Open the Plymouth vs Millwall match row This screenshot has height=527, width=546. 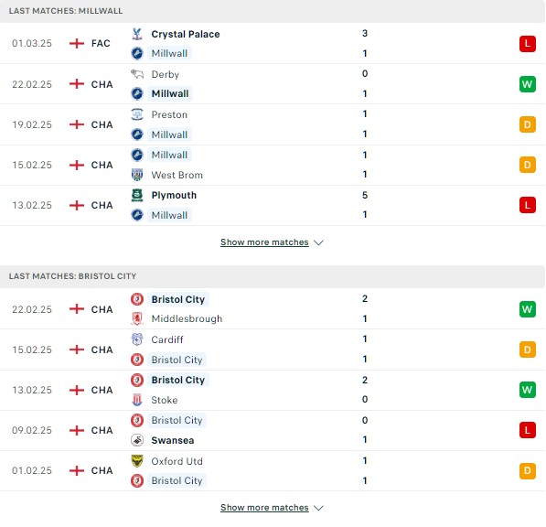pos(273,206)
